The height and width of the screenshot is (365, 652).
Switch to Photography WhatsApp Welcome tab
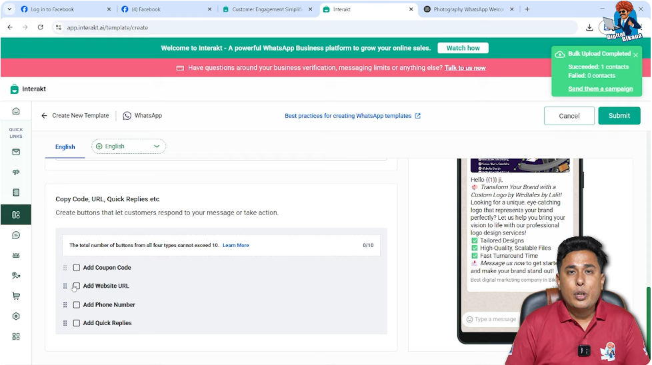[469, 9]
